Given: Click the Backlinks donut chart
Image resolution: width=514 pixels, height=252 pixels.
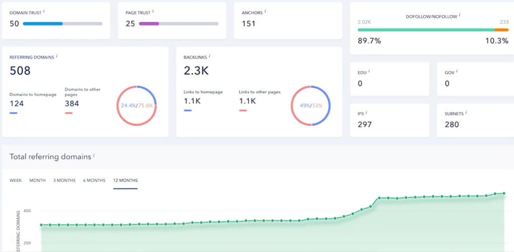Looking at the screenshot, I should click(x=311, y=106).
